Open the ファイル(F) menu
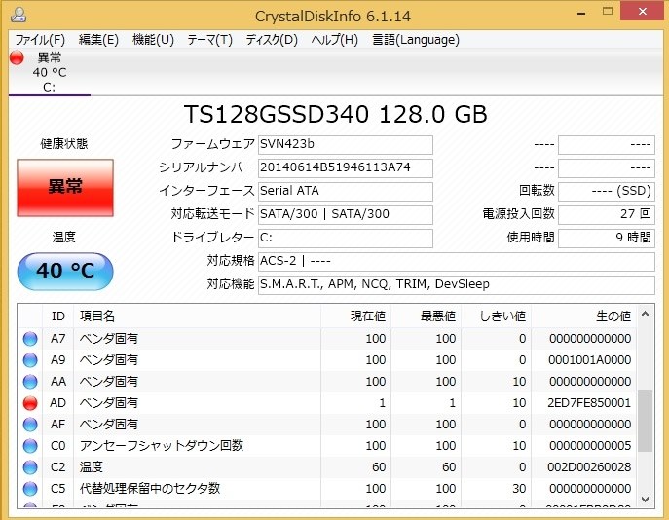669x520 pixels. point(40,40)
